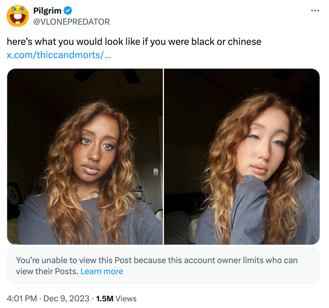Click the blue verified checkmark badge

pyautogui.click(x=68, y=11)
